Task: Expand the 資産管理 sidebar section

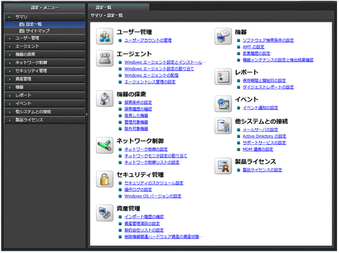Action: (x=9, y=79)
